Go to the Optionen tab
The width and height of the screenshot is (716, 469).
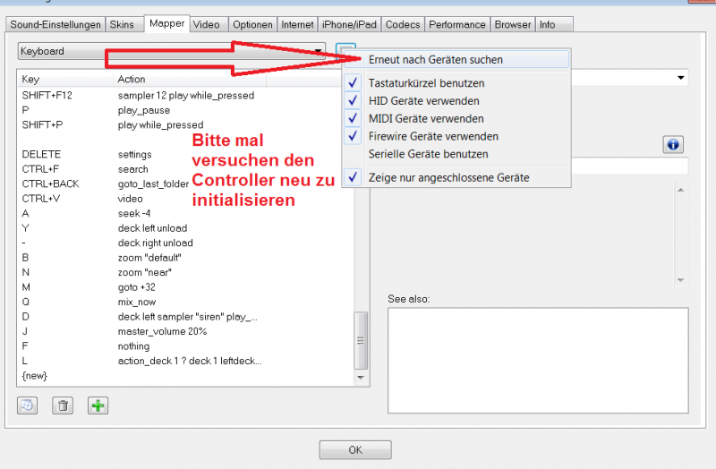[252, 25]
